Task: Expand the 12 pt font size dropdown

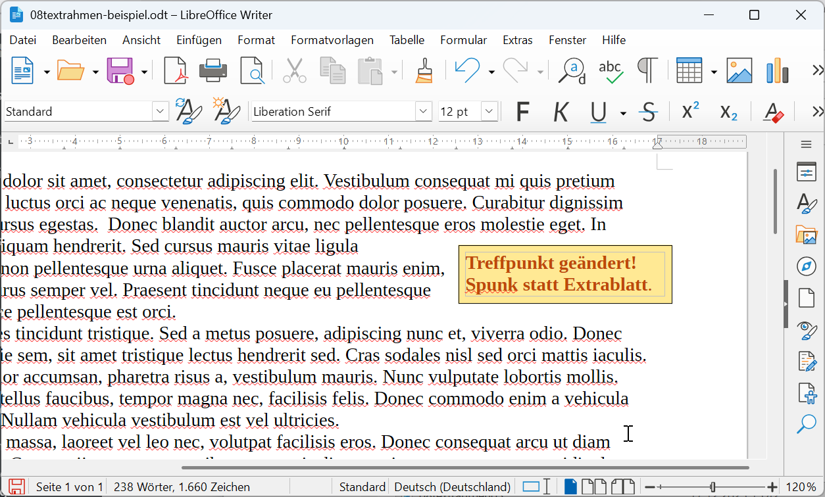Action: tap(489, 112)
